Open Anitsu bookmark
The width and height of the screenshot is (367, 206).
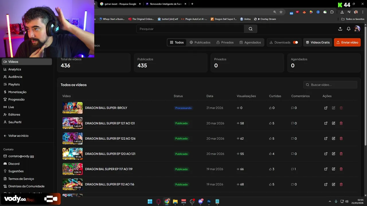[245, 19]
